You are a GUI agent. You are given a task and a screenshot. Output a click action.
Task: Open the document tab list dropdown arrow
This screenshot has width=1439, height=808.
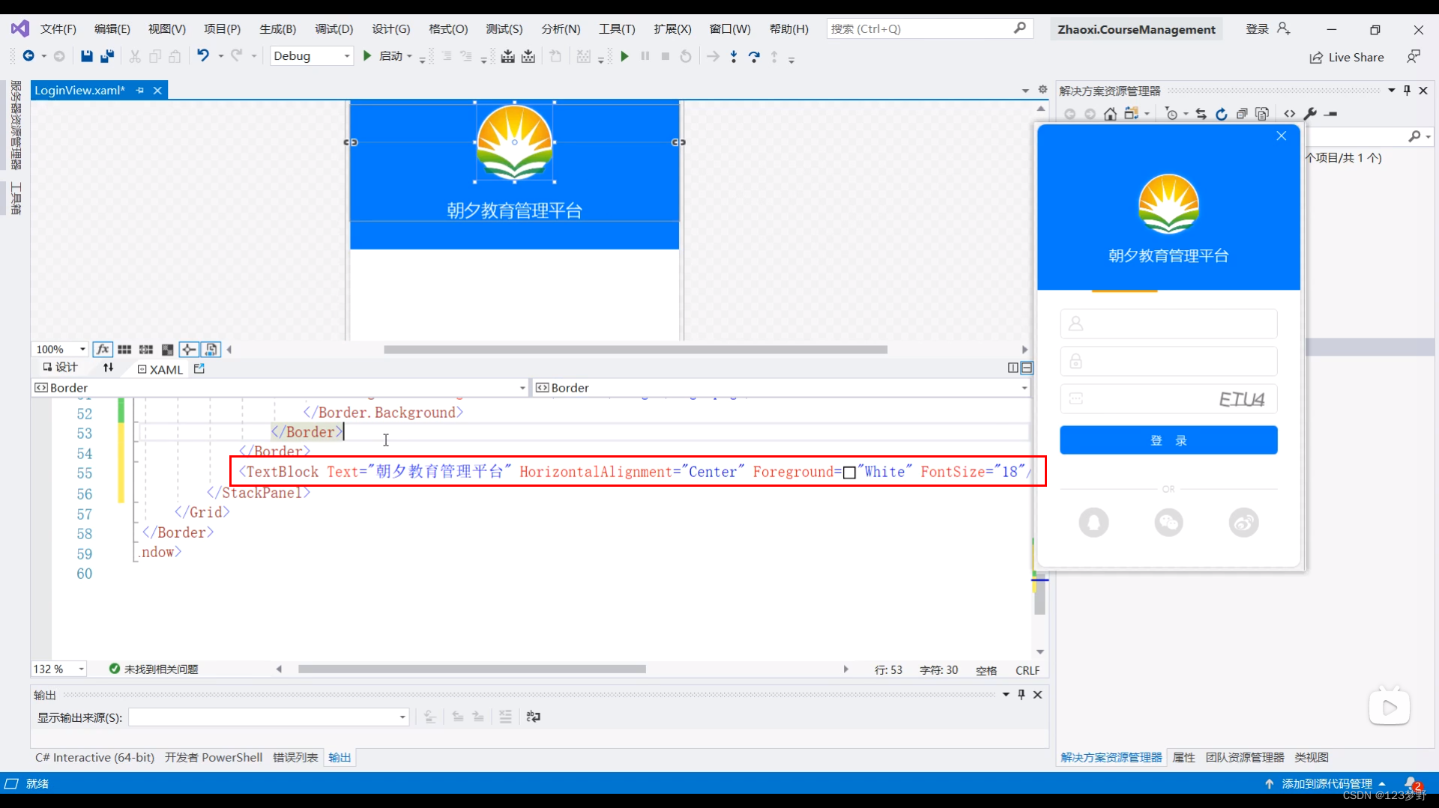(1025, 91)
